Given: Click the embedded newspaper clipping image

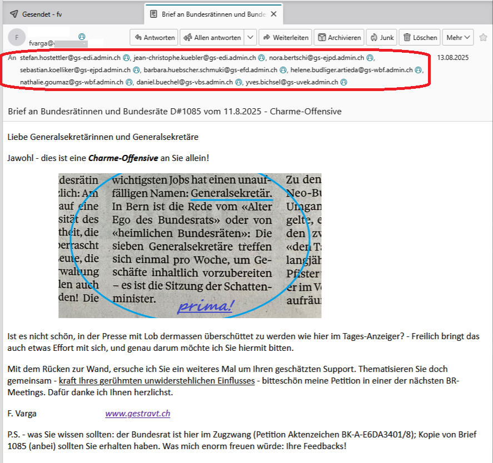Looking at the screenshot, I should (x=190, y=244).
